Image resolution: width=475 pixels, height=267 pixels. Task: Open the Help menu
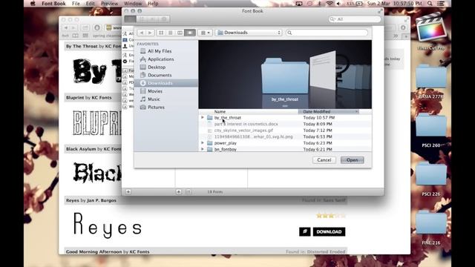point(153,4)
